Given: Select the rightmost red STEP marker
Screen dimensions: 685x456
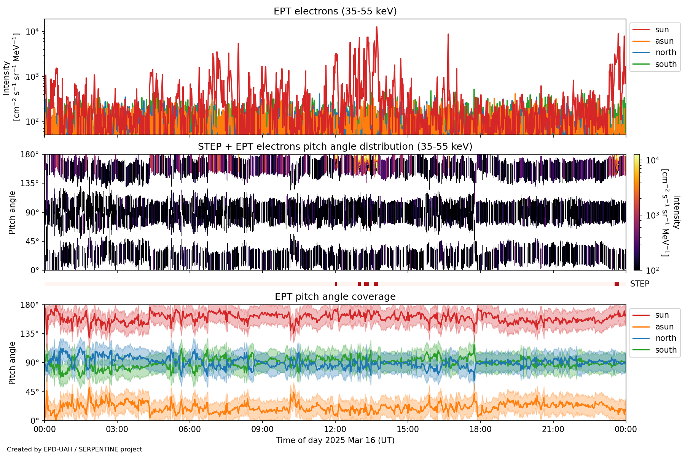Looking at the screenshot, I should [616, 284].
